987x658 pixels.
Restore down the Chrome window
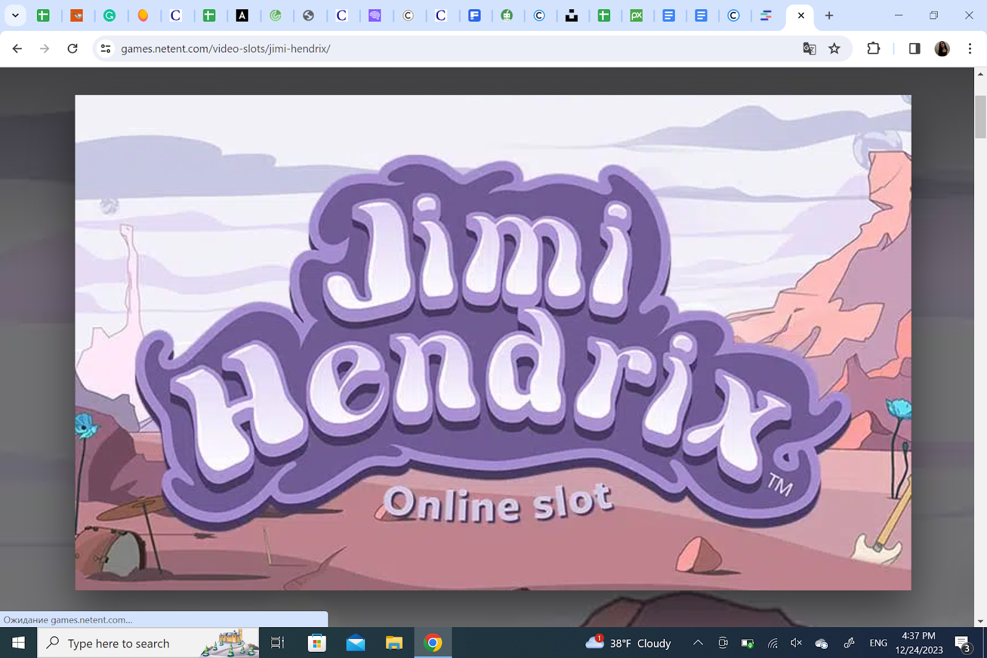(x=934, y=15)
